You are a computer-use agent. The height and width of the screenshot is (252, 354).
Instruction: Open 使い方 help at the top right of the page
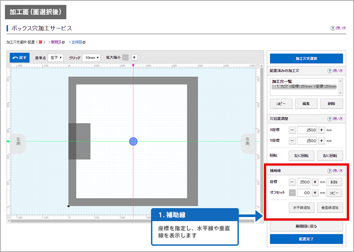click(x=338, y=28)
